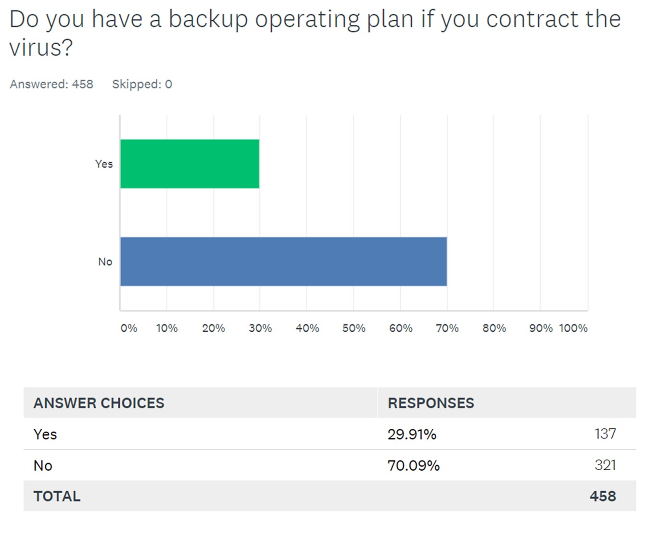The width and height of the screenshot is (658, 537).
Task: Click the Yes label on chart axis
Action: tap(104, 164)
